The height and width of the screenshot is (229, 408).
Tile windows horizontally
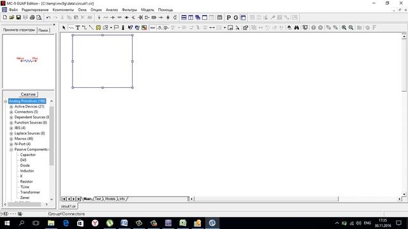click(184, 17)
